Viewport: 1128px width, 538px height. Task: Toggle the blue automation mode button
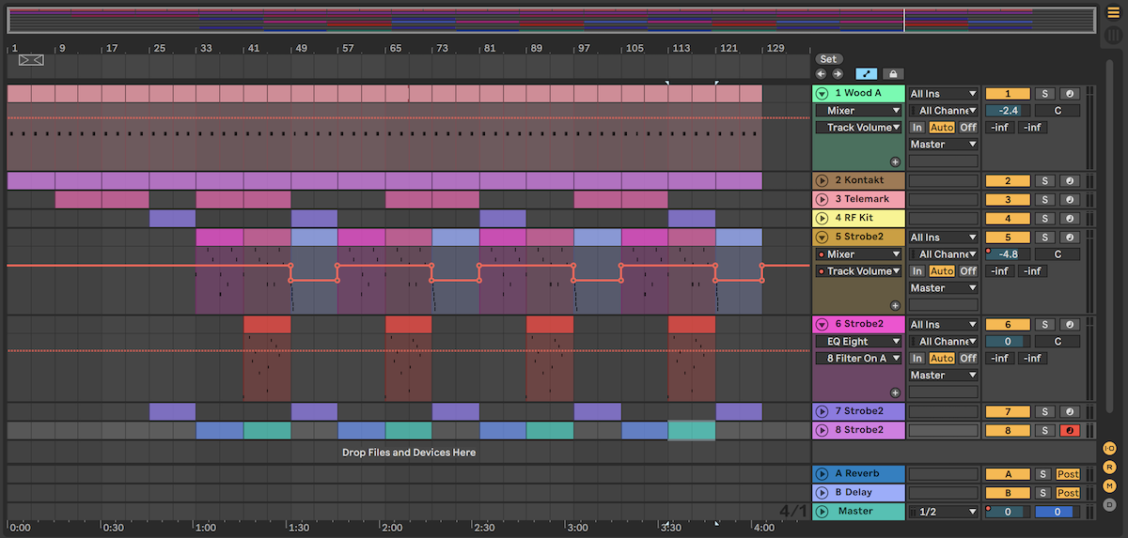(x=866, y=73)
